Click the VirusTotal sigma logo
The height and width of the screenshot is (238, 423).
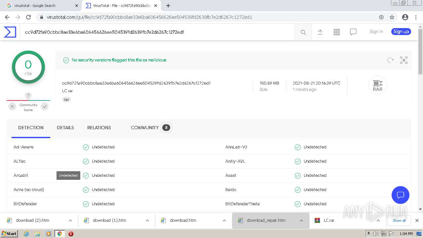[10, 32]
